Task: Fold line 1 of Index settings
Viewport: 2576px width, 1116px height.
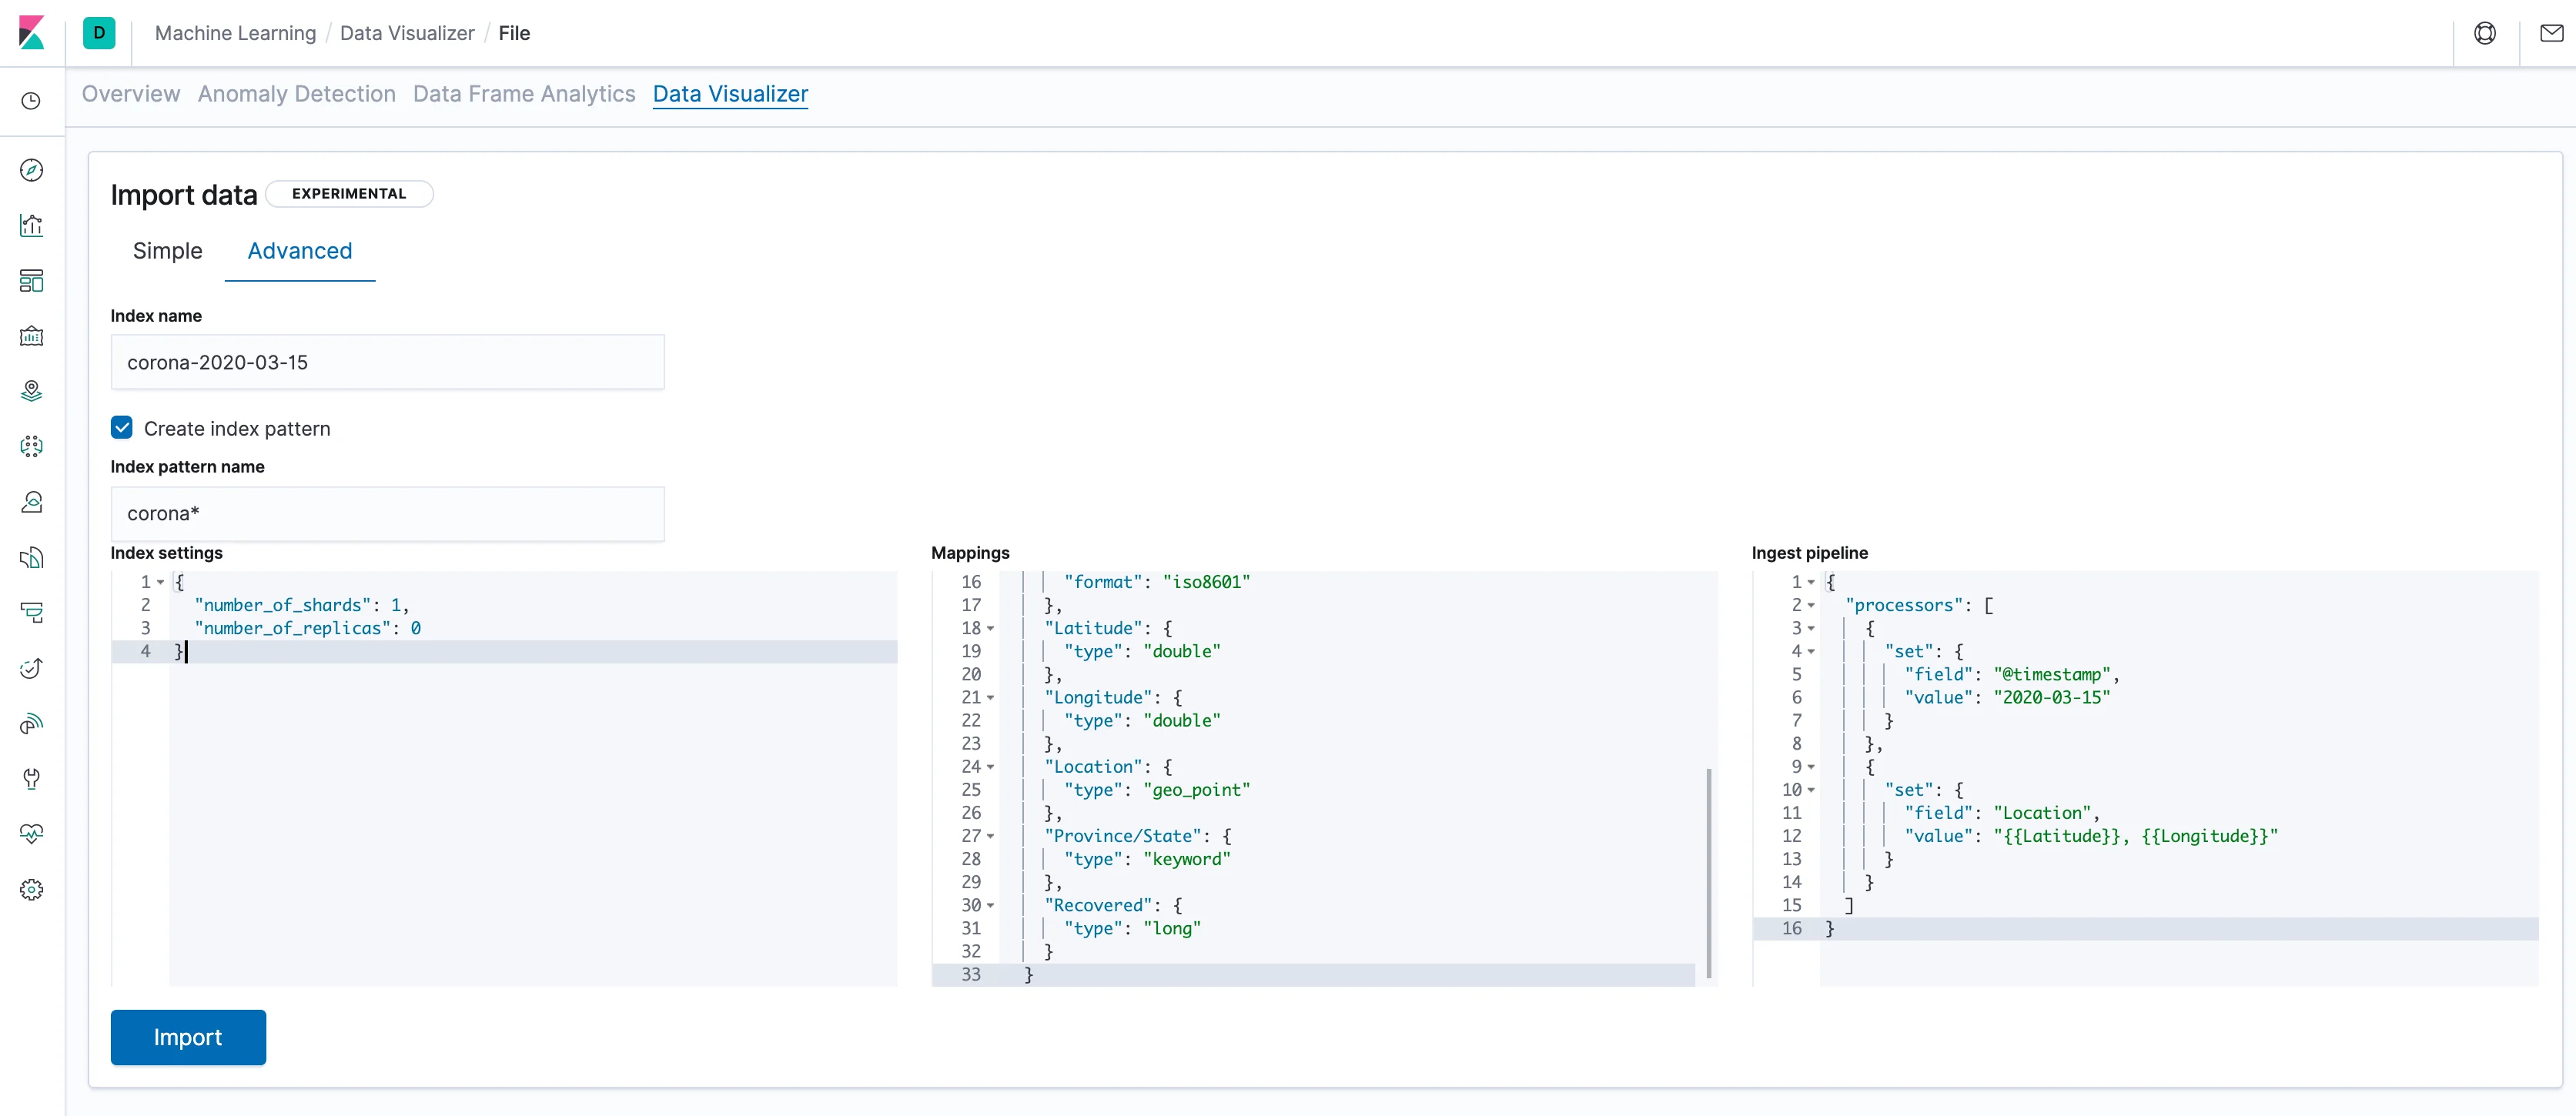Action: click(x=160, y=582)
